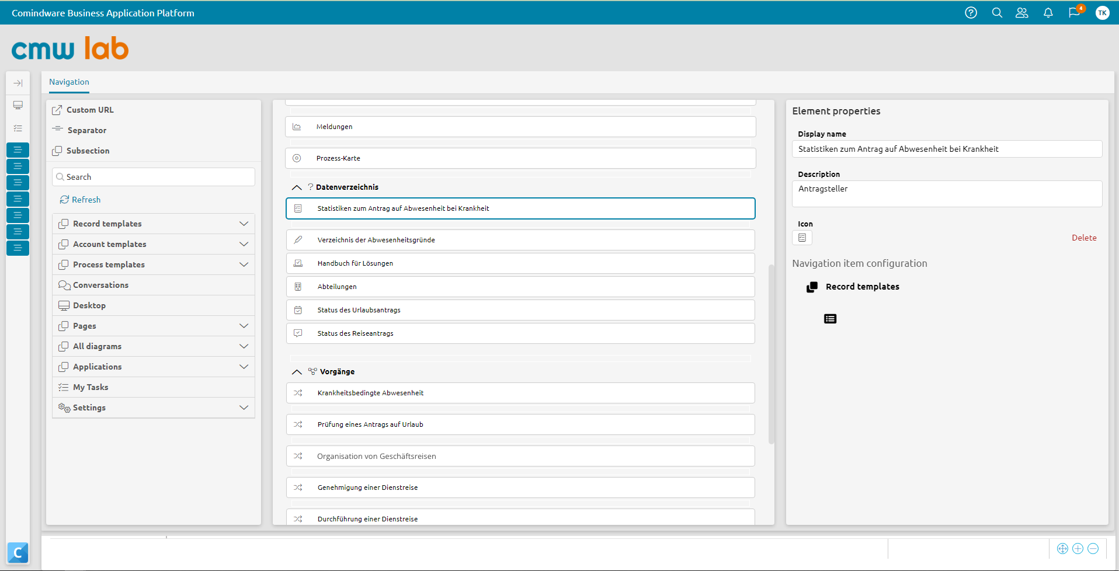This screenshot has height=571, width=1119.
Task: Click the Meldungen chart icon
Action: 297,127
